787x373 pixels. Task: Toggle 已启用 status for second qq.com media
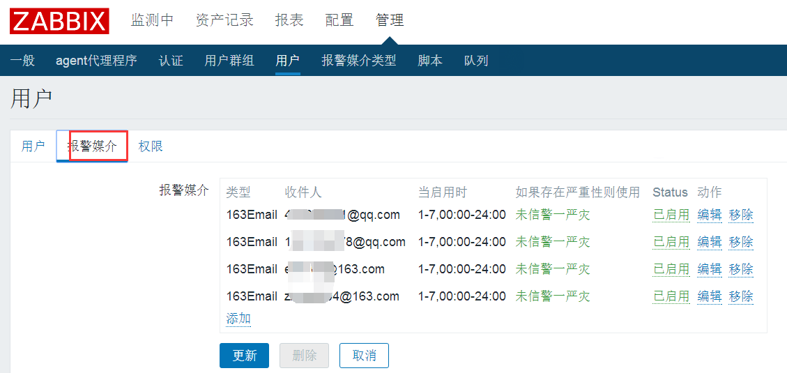pos(671,242)
